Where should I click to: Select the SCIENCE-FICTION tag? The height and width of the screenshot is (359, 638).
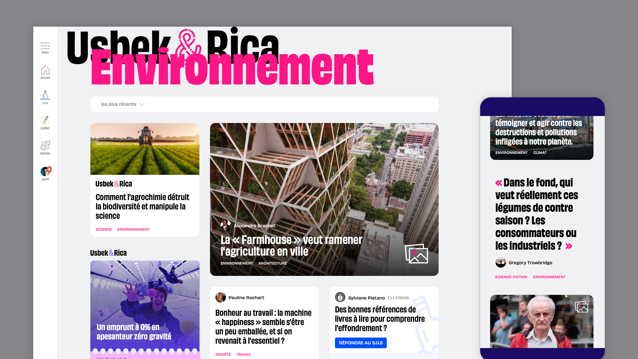point(511,277)
